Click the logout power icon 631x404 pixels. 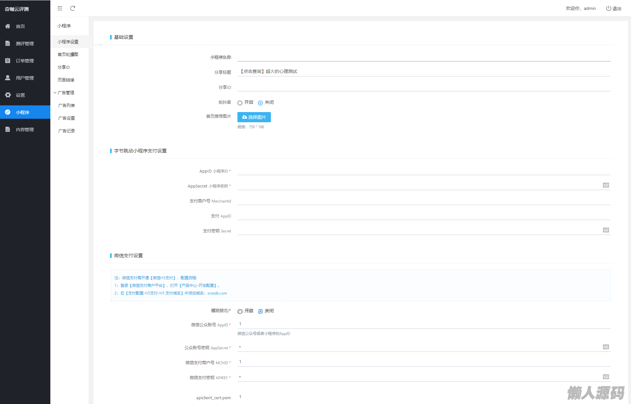point(608,9)
